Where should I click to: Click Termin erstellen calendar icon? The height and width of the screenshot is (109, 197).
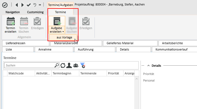click(11, 21)
